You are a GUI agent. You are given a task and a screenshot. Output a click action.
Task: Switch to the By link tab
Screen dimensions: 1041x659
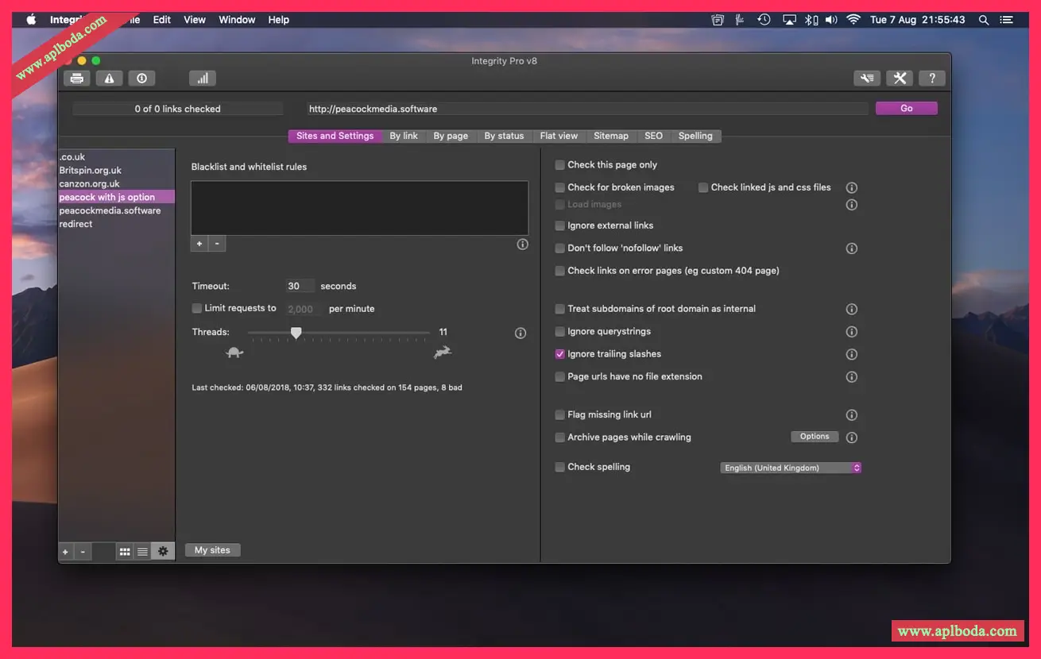pos(404,136)
